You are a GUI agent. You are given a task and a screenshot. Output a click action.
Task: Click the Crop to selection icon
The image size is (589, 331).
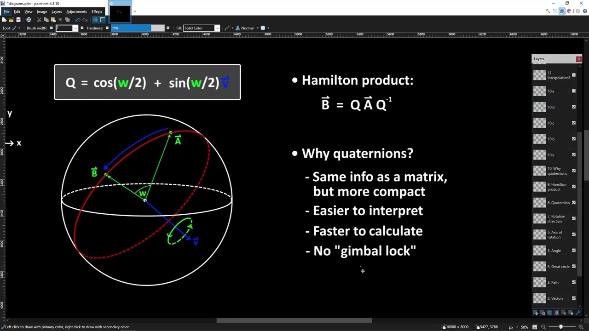60,20
